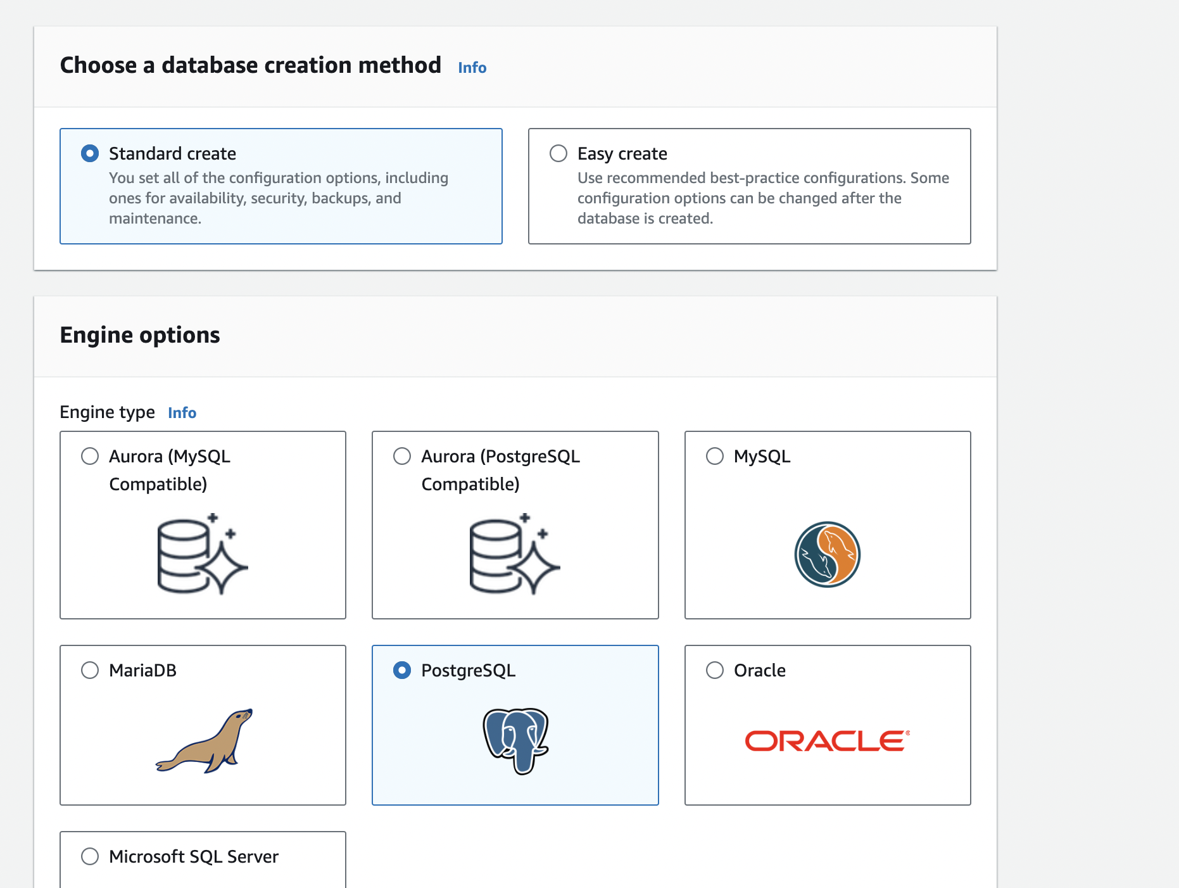Click the Oracle red logo
Screen dimensions: 1179x888
[828, 740]
